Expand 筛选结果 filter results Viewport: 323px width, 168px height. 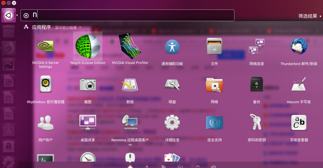[310, 16]
